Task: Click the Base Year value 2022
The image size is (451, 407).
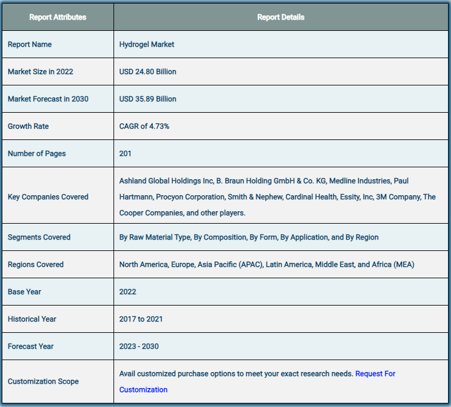Action: 128,292
